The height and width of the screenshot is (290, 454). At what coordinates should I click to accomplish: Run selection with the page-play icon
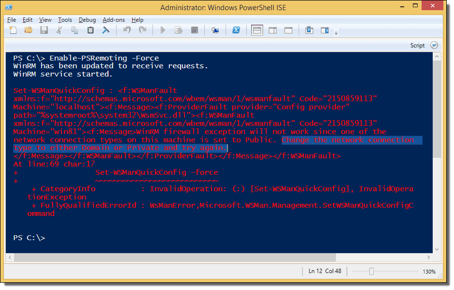pyautogui.click(x=179, y=30)
